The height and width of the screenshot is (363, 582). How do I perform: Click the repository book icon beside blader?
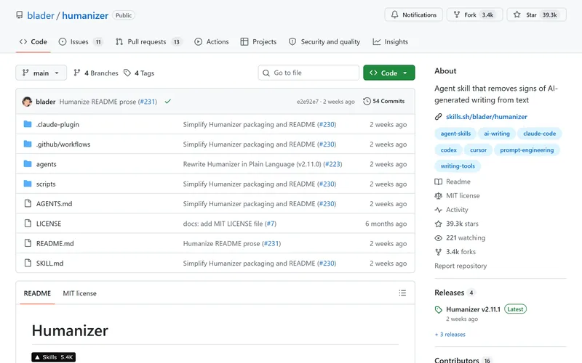(20, 15)
